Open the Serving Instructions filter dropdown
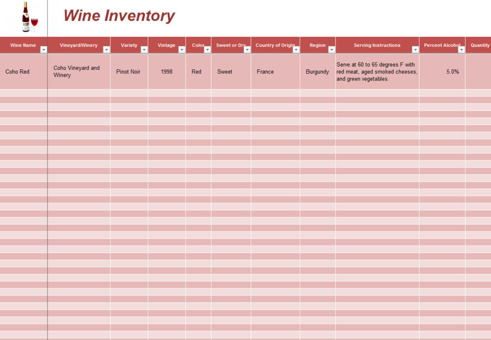Image resolution: width=491 pixels, height=340 pixels. point(415,49)
